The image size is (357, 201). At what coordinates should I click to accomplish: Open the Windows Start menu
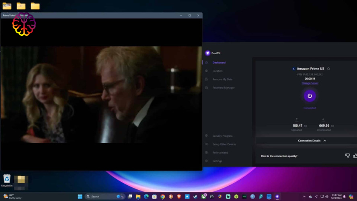point(80,197)
